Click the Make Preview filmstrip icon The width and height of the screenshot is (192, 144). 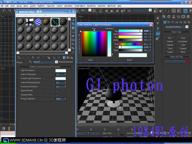click(73, 40)
